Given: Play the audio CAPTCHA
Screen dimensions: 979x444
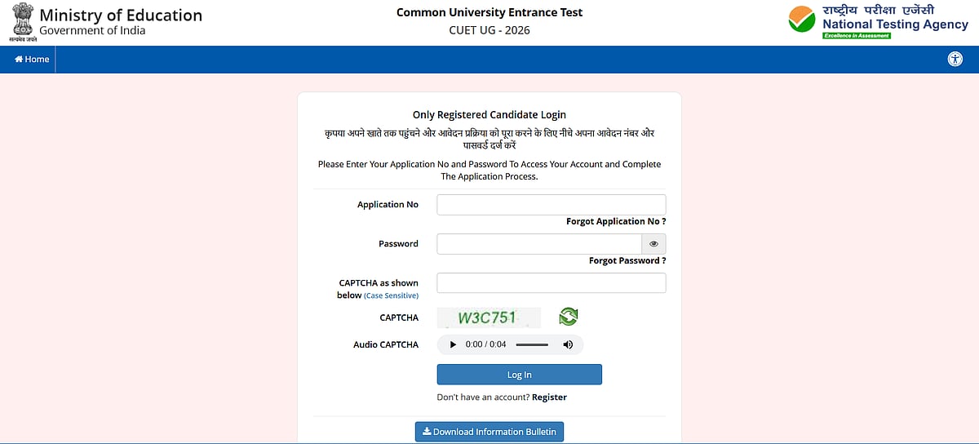Looking at the screenshot, I should pyautogui.click(x=454, y=344).
